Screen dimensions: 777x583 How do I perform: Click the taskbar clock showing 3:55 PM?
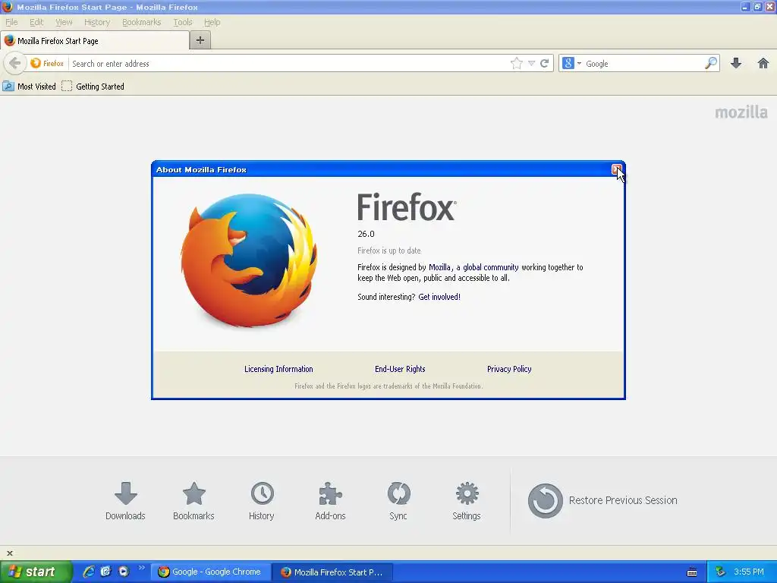point(749,572)
